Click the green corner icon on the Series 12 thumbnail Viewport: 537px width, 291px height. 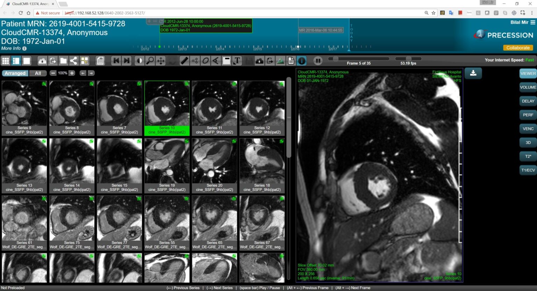coord(282,84)
